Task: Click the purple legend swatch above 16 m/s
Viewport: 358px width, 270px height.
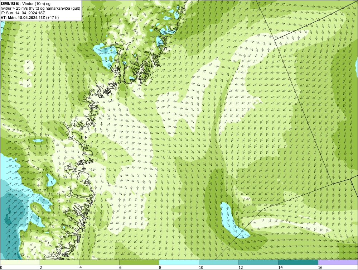Action: 338,262
